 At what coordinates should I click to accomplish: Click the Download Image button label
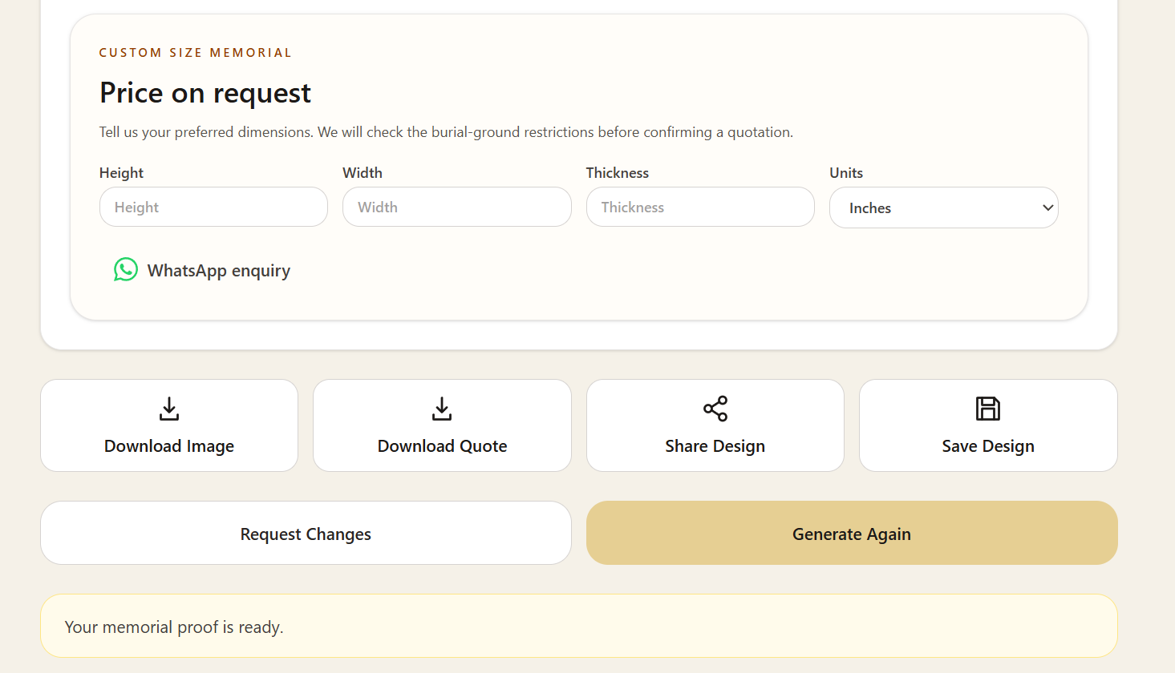[x=169, y=446]
